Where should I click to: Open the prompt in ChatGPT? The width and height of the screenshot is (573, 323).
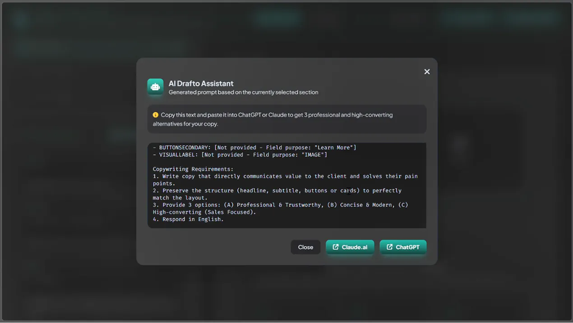(403, 247)
